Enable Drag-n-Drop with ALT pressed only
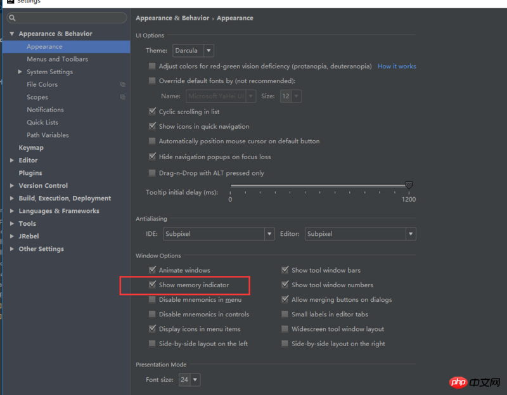This screenshot has height=395, width=507. (x=152, y=172)
